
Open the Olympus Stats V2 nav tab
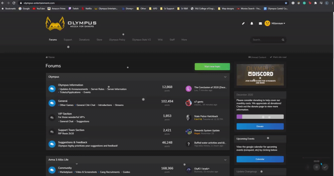[141, 40]
